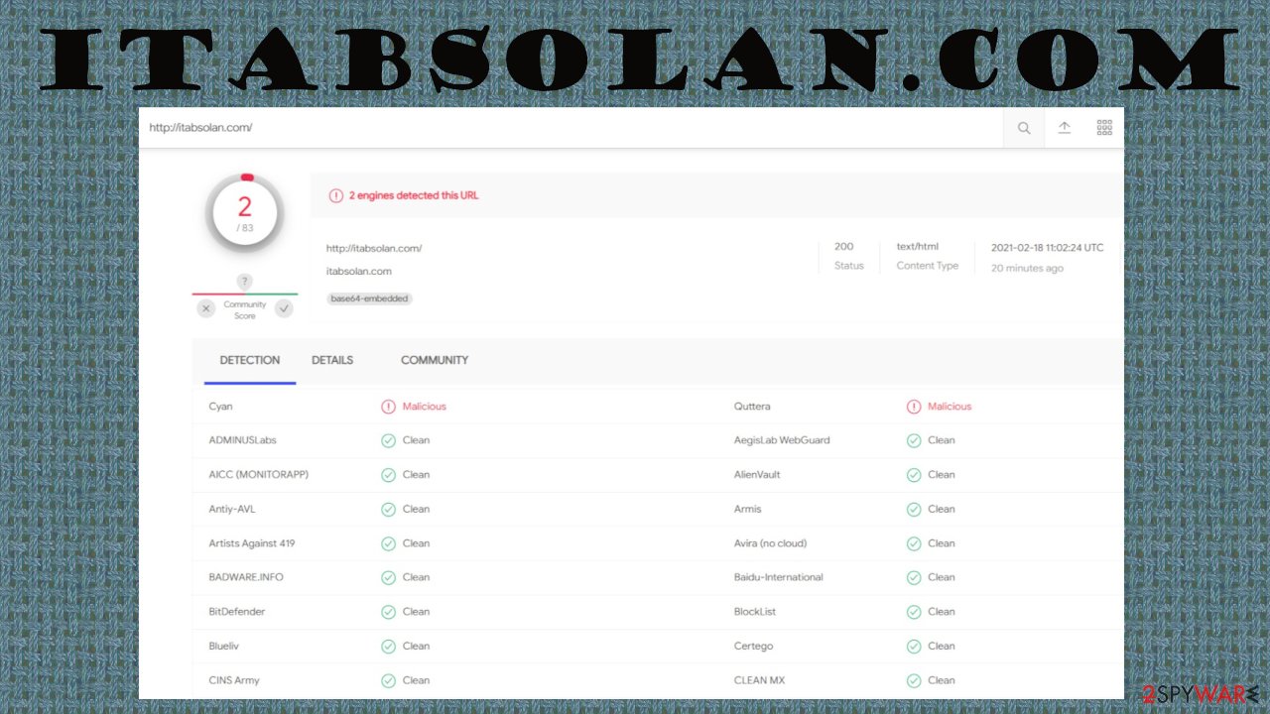Click BitDefender clean check icon
This screenshot has width=1270, height=714.
[389, 612]
